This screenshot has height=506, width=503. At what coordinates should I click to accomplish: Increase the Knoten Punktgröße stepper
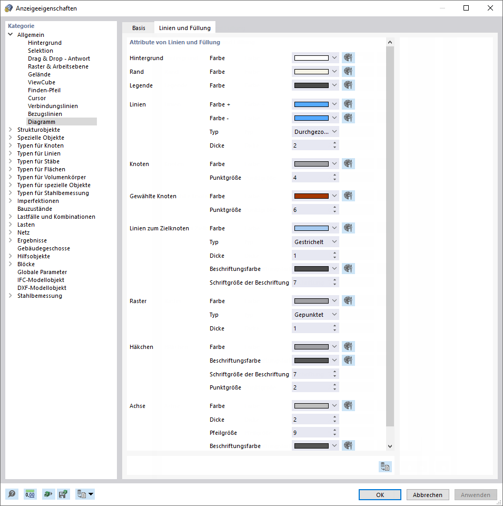334,175
